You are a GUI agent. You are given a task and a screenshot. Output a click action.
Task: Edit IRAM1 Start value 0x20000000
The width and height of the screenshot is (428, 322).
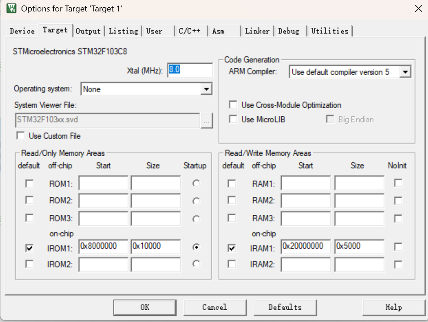coord(306,247)
